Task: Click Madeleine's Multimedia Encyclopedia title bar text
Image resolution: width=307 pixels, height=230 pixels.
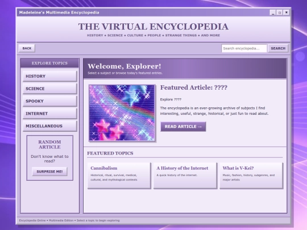Action: tap(59, 12)
